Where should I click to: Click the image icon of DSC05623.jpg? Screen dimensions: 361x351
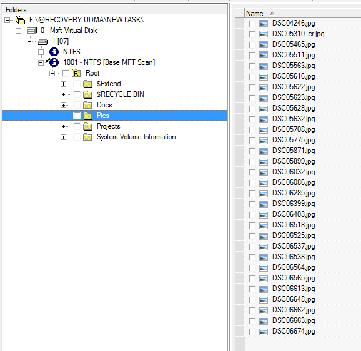264,98
